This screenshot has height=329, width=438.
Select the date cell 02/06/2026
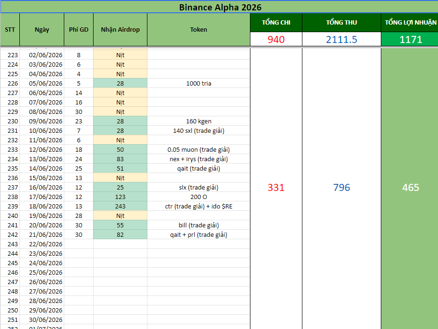coord(42,55)
